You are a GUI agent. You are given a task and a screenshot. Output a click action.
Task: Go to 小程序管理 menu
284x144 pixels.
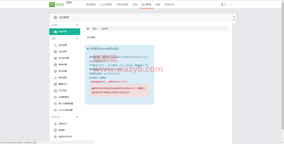tap(122, 4)
